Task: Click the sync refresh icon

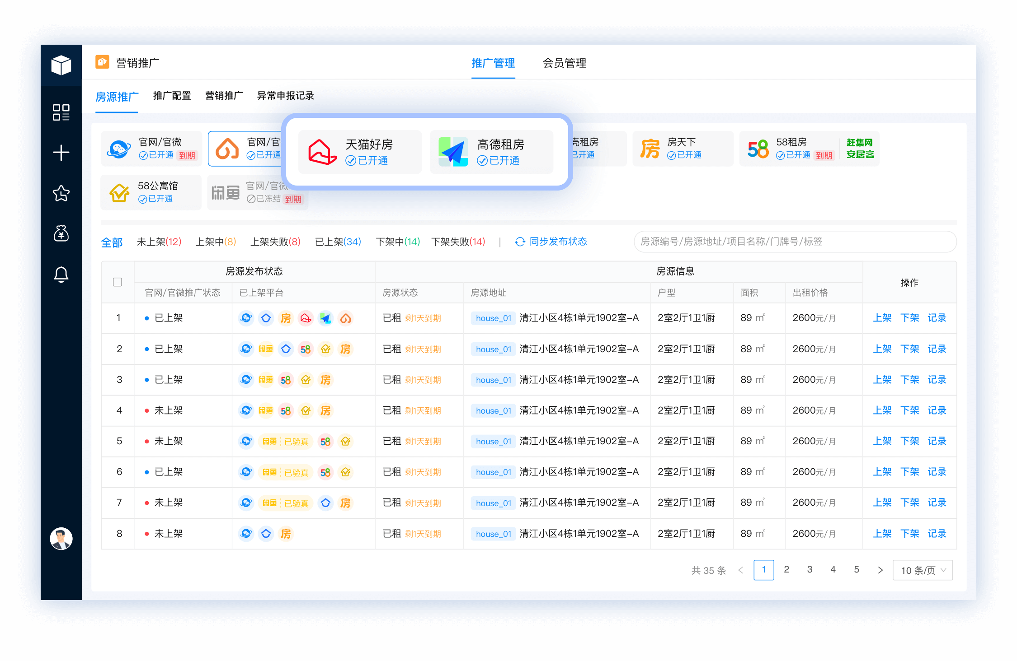Action: tap(520, 242)
